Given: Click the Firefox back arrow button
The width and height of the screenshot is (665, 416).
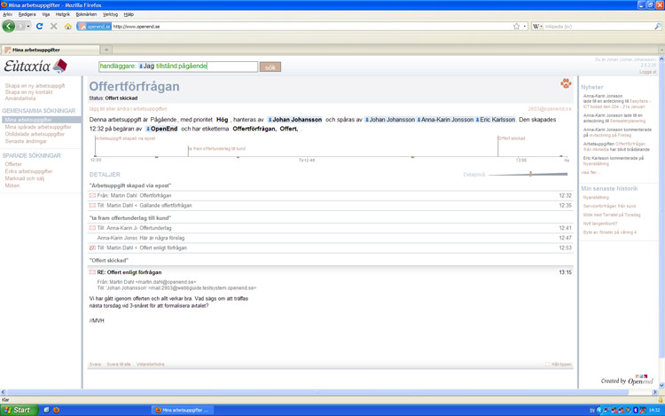Looking at the screenshot, I should (x=10, y=27).
